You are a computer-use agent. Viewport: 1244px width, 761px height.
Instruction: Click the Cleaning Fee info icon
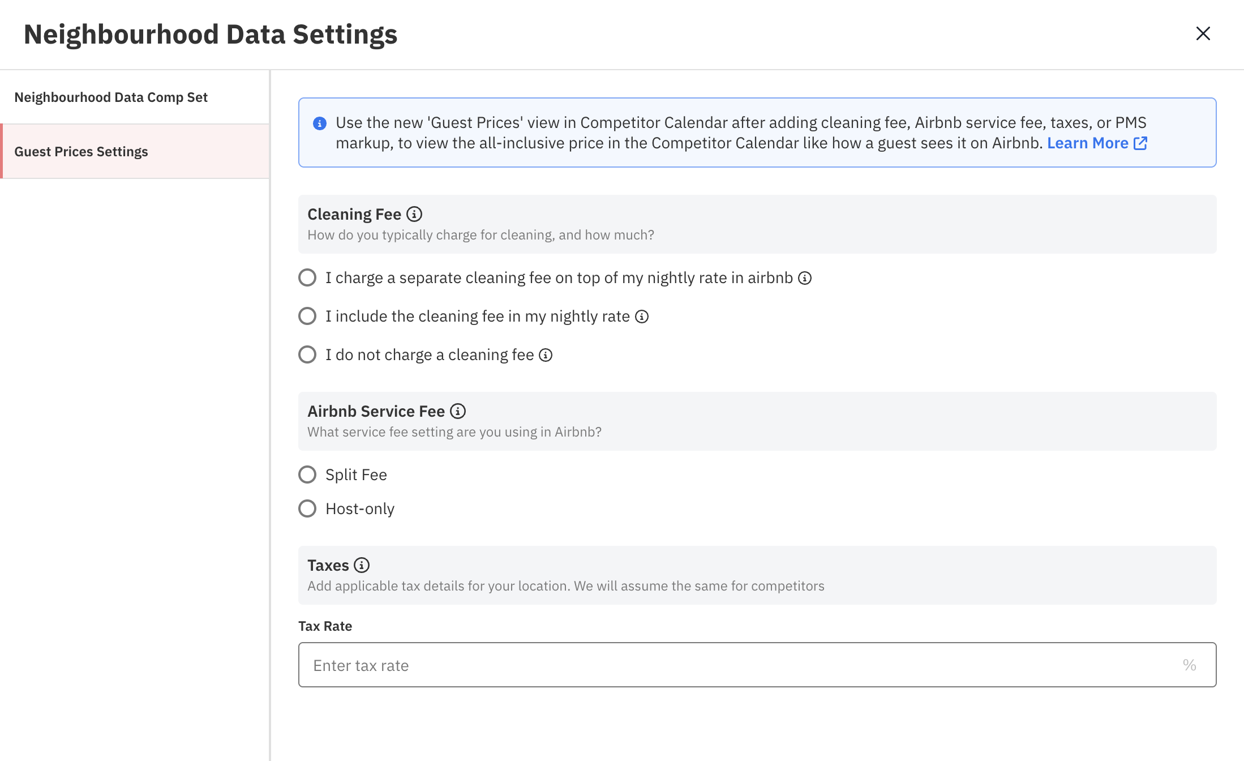414,214
